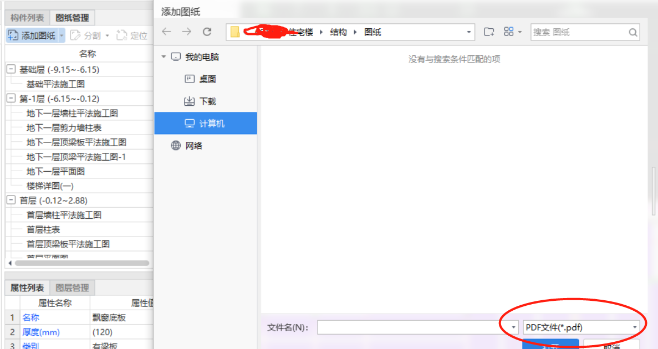Click the 名称 property name link
Viewport: 658px width, 349px height.
[30, 317]
